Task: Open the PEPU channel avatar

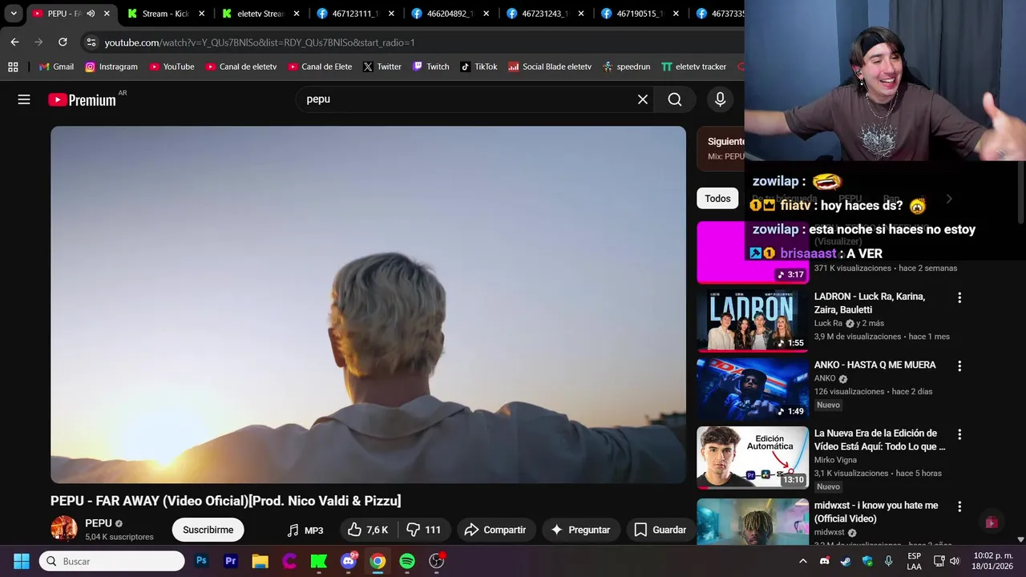Action: [x=63, y=529]
